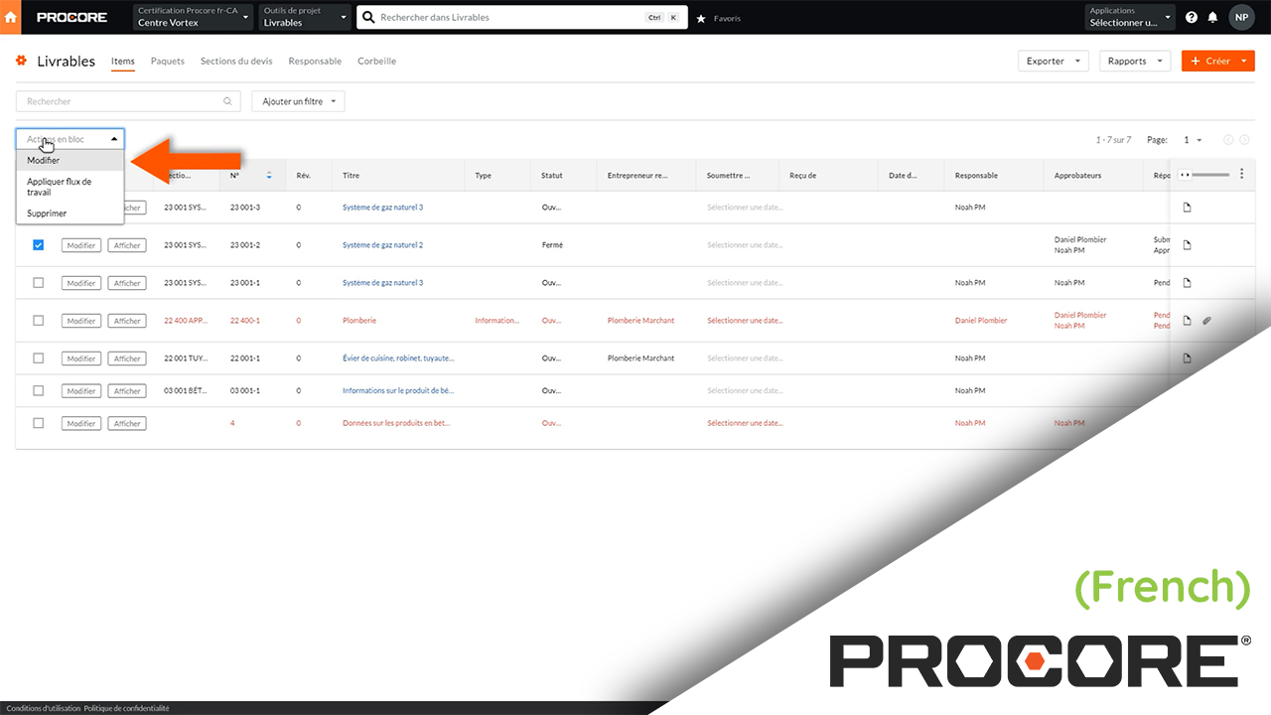The image size is (1271, 715).
Task: Switch to the Paquets tab
Action: click(x=168, y=62)
